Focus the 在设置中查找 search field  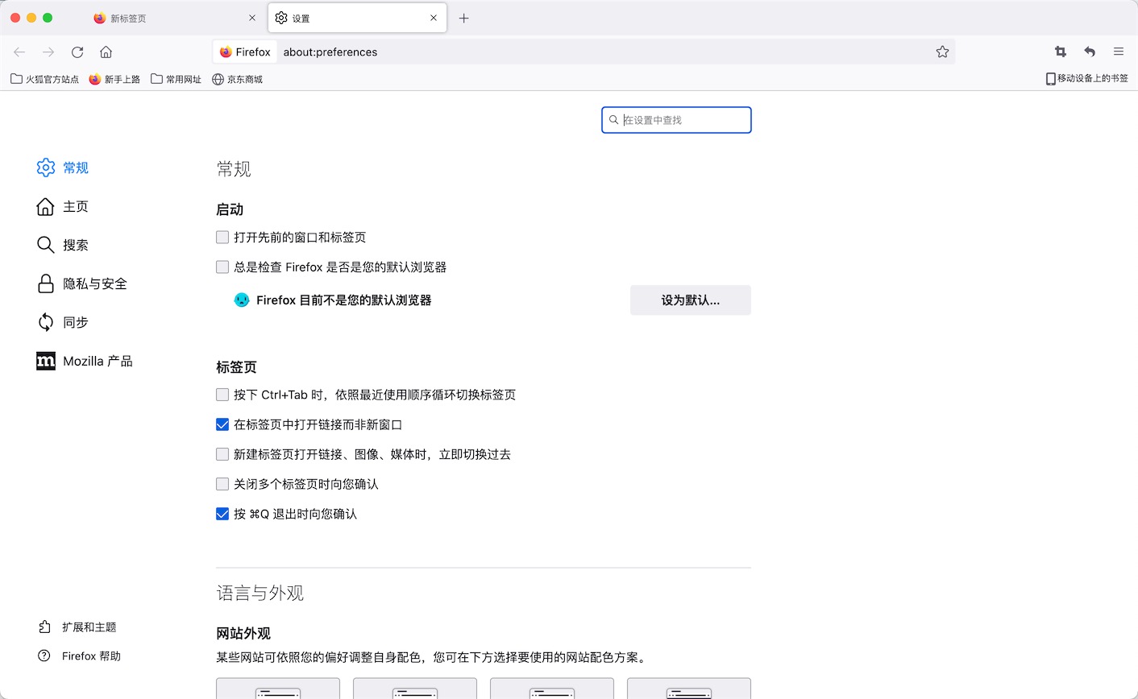click(x=676, y=120)
